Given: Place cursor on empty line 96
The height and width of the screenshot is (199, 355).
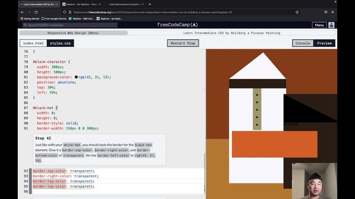Looking at the screenshot, I should pyautogui.click(x=118, y=192).
